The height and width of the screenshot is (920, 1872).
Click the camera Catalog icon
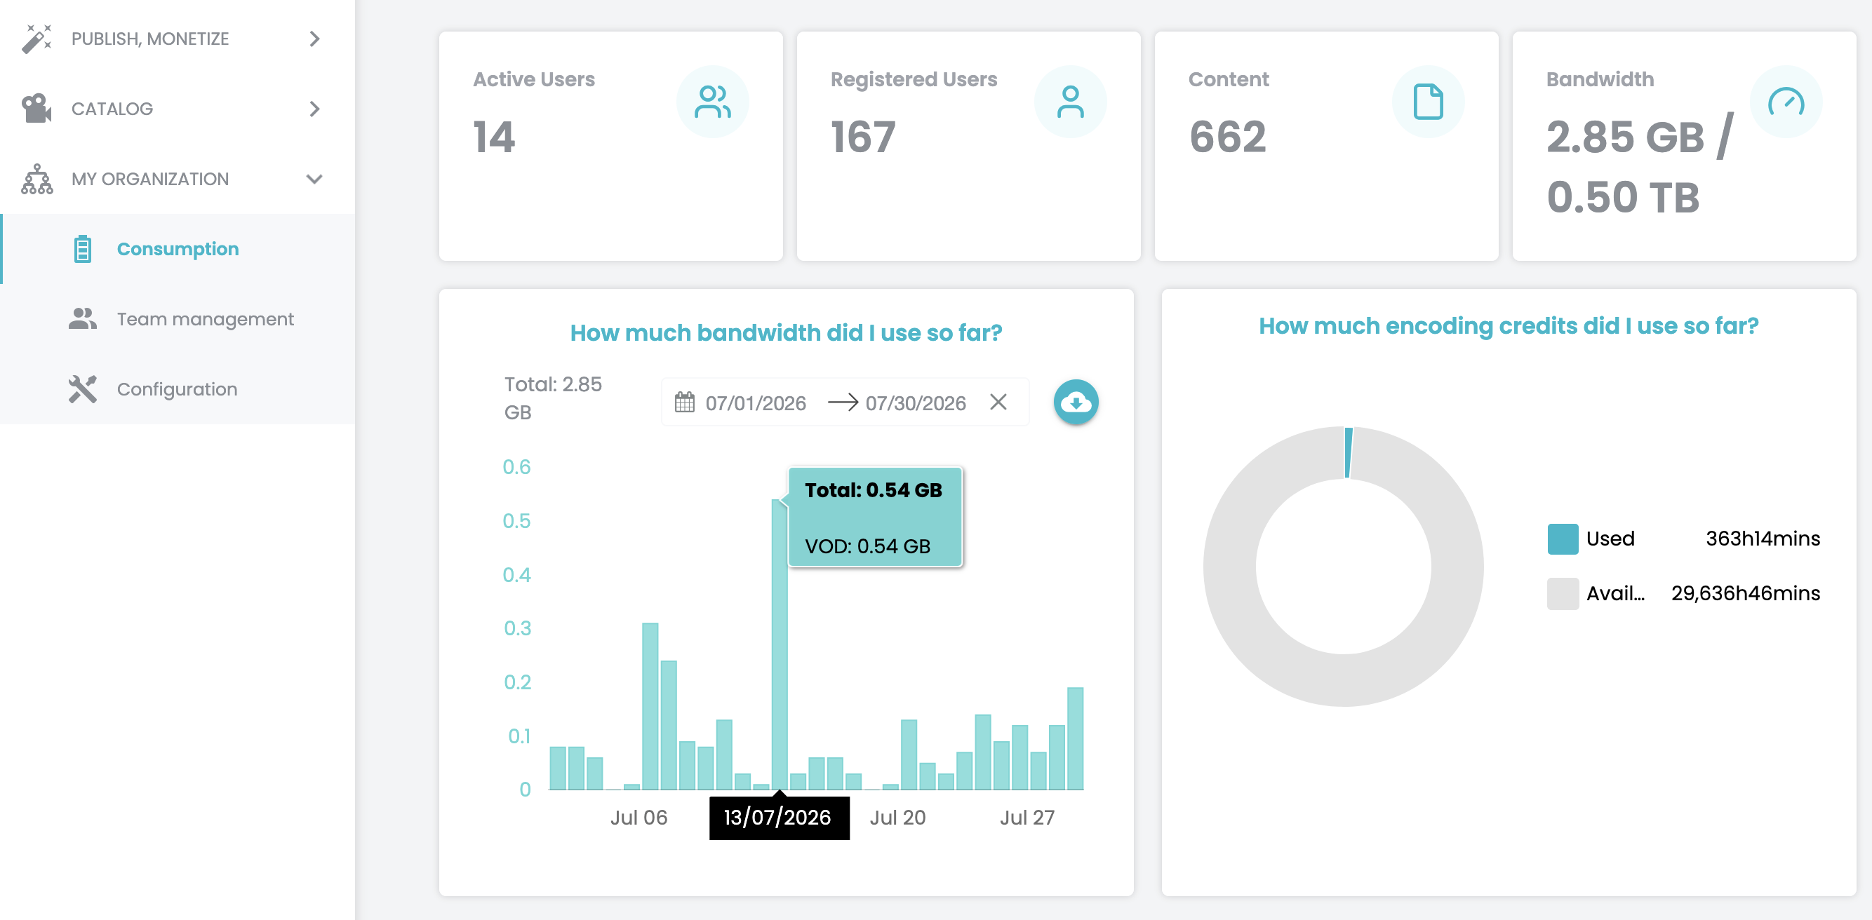(x=37, y=109)
